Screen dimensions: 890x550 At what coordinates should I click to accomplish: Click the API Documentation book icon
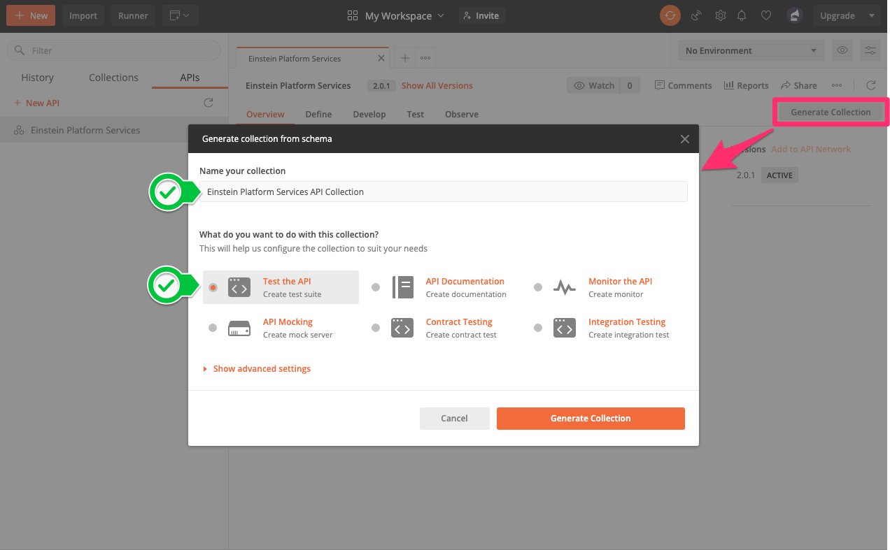coord(402,287)
